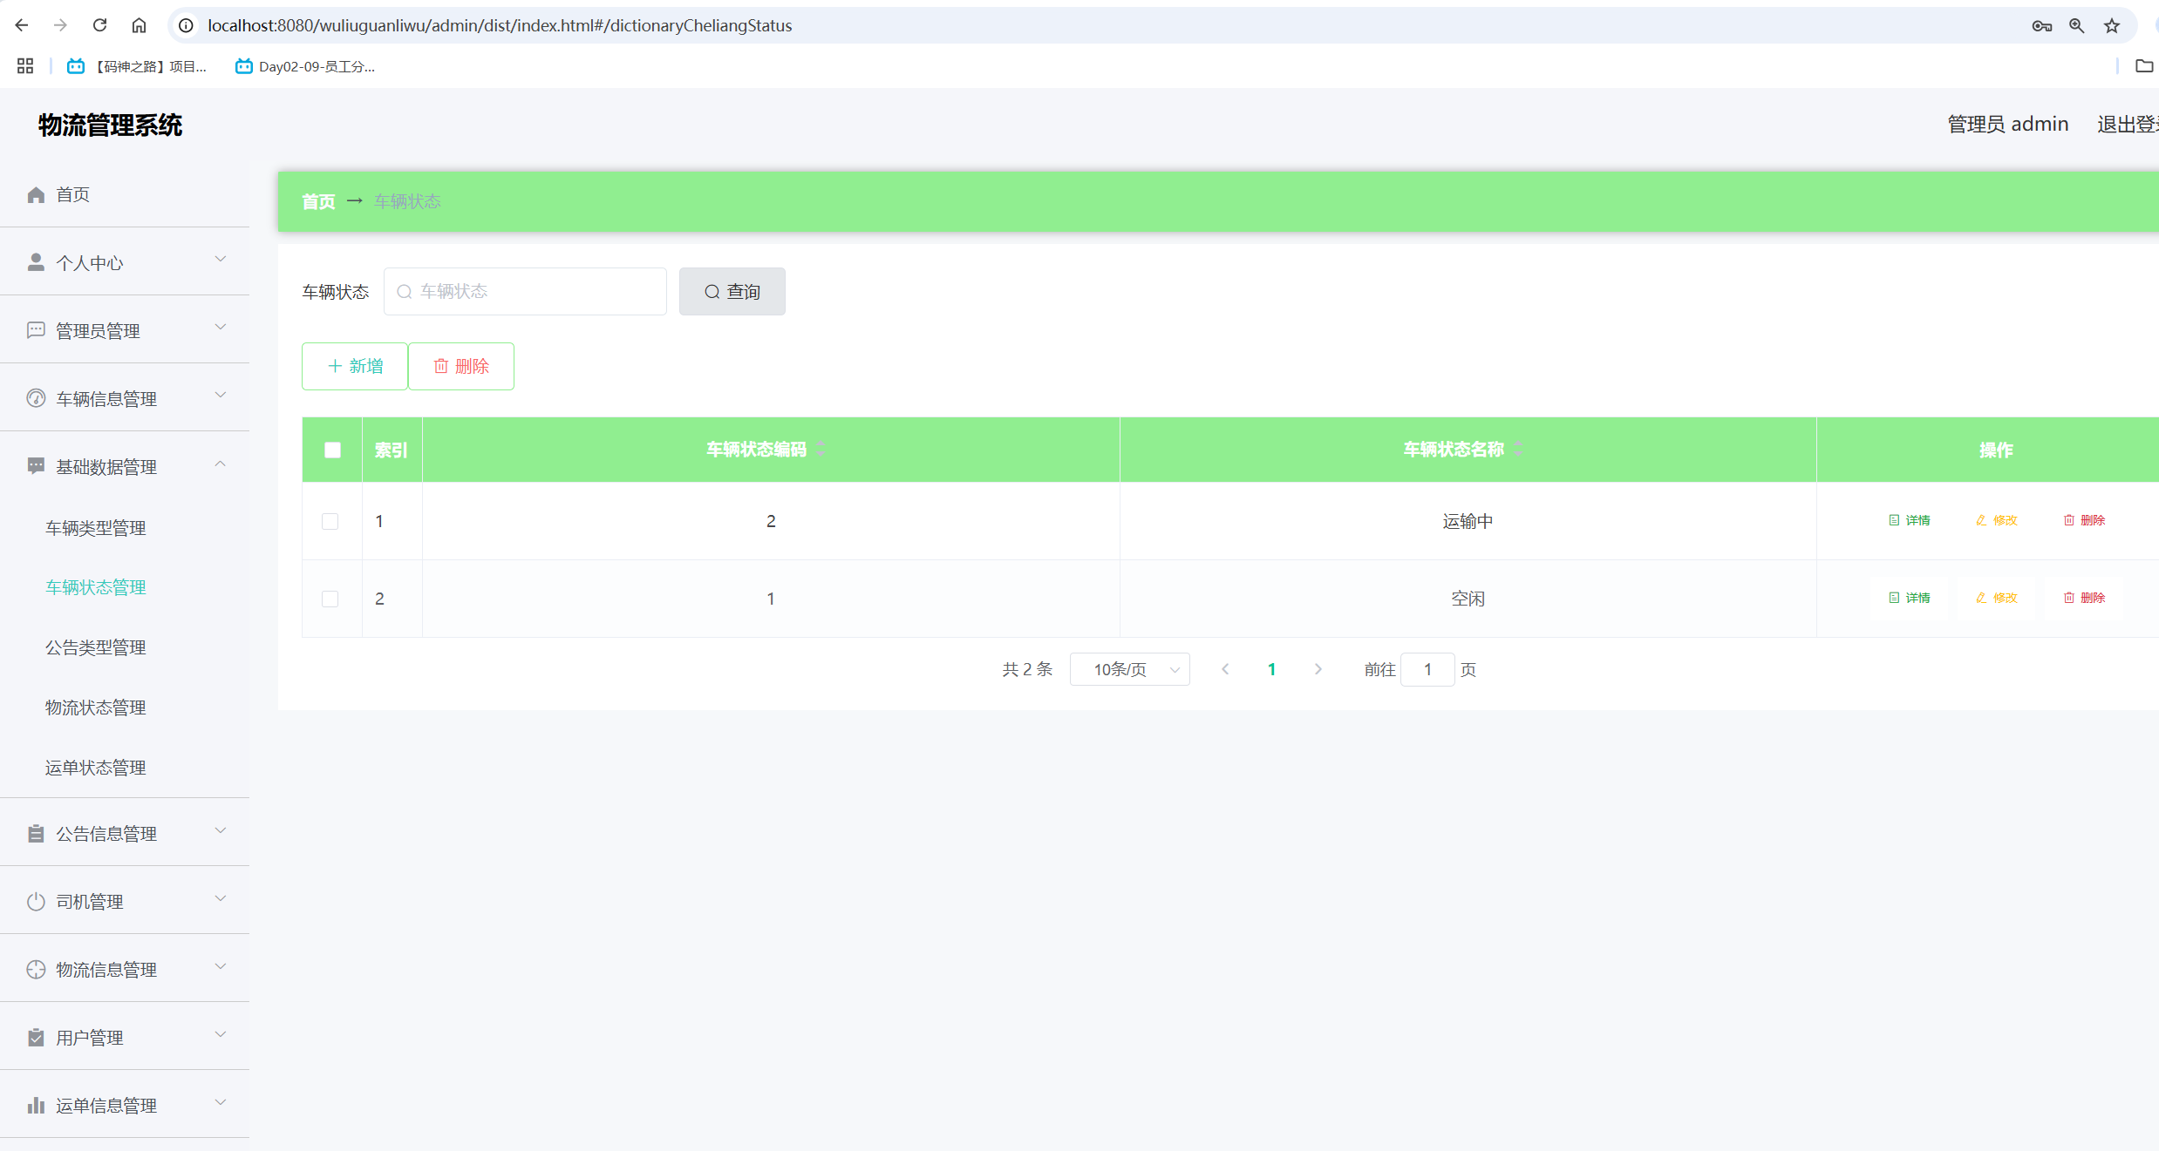The height and width of the screenshot is (1151, 2159).
Task: Focus the 前往 page number input
Action: 1427,669
